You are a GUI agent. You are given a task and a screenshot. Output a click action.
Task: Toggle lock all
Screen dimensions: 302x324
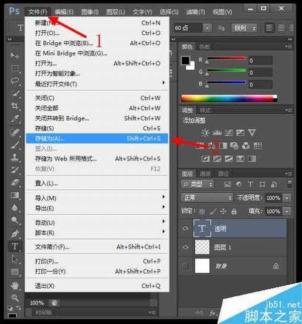[234, 211]
